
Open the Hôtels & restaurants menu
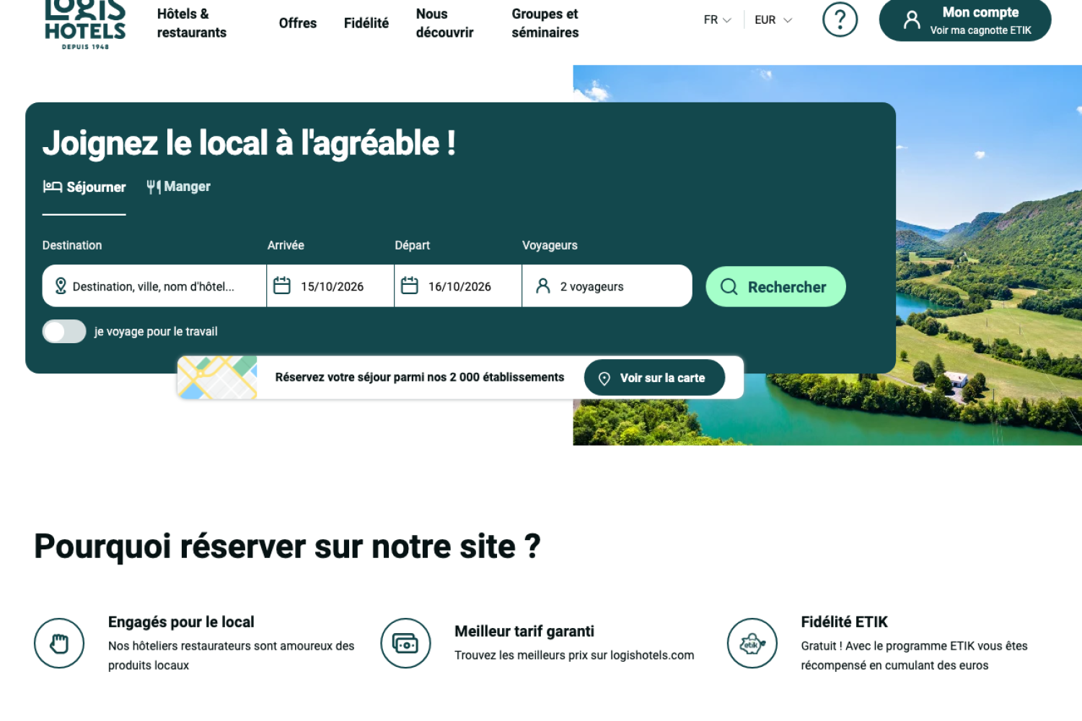point(192,23)
